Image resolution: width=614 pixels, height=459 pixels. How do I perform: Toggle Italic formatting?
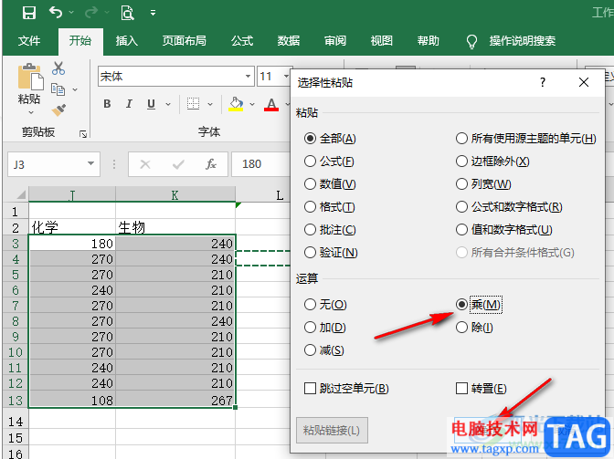129,104
